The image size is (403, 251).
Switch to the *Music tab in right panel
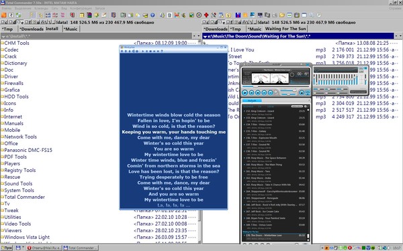tap(255, 29)
